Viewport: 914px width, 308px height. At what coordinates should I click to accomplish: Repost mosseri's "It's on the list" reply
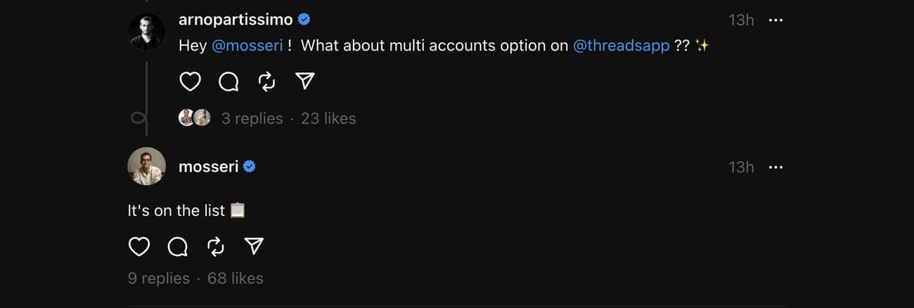tap(215, 246)
